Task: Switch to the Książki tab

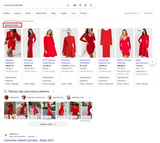Action: coord(64,13)
